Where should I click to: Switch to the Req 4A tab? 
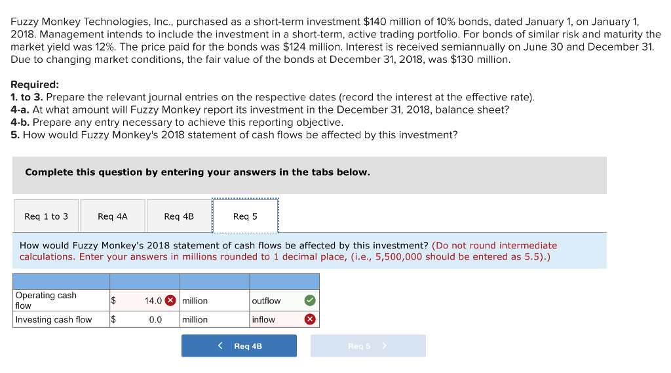pyautogui.click(x=113, y=216)
